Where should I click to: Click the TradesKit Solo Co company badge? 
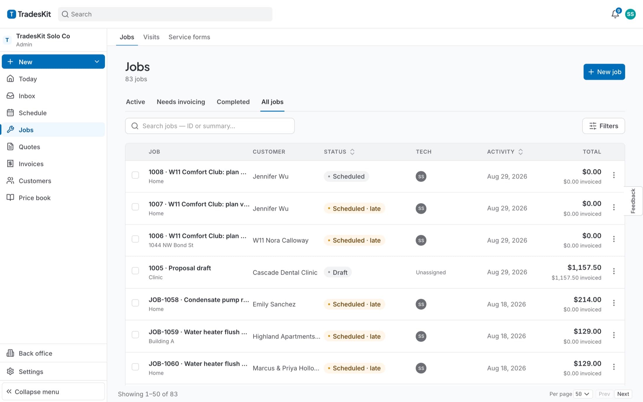point(7,40)
